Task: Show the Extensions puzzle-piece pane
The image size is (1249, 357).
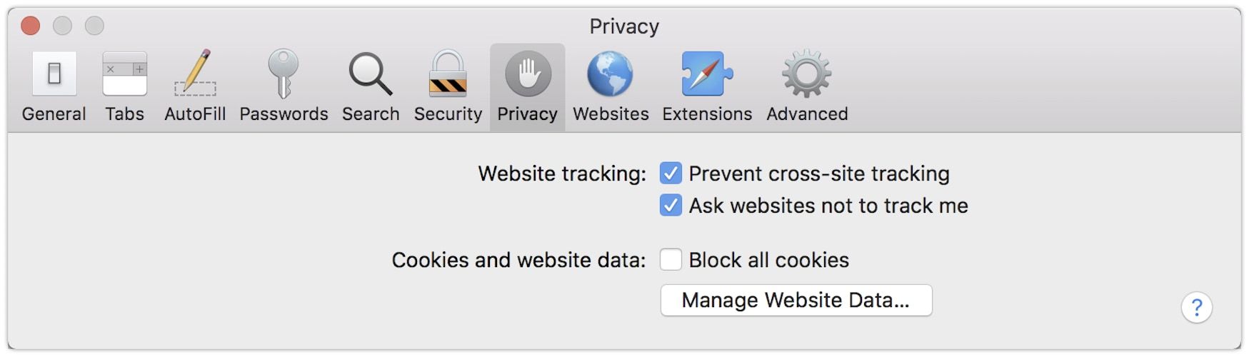Action: point(707,75)
